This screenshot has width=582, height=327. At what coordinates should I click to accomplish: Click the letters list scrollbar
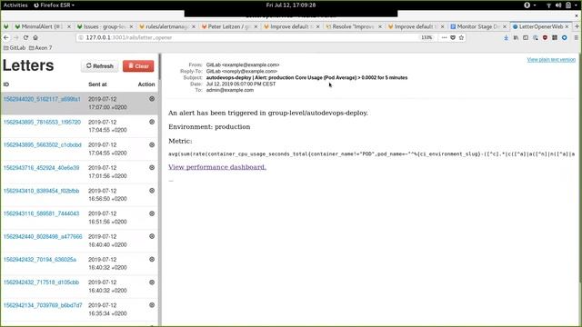click(x=160, y=66)
